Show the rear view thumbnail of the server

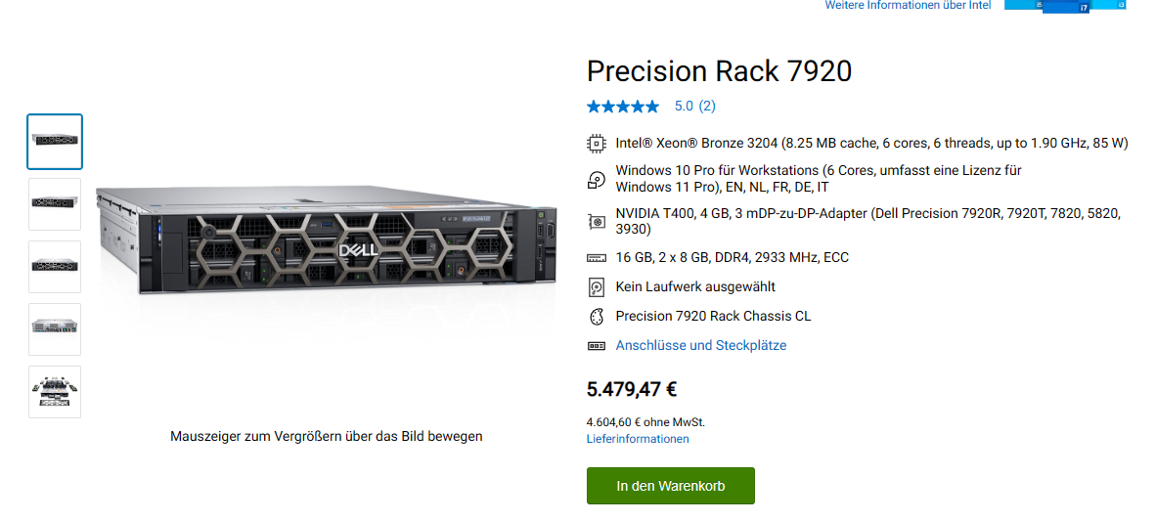coord(55,328)
